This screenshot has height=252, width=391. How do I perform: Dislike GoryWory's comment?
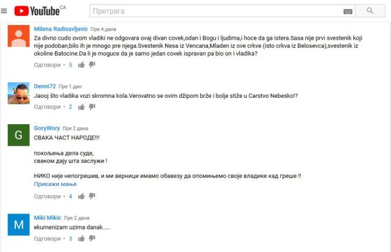coord(92,196)
